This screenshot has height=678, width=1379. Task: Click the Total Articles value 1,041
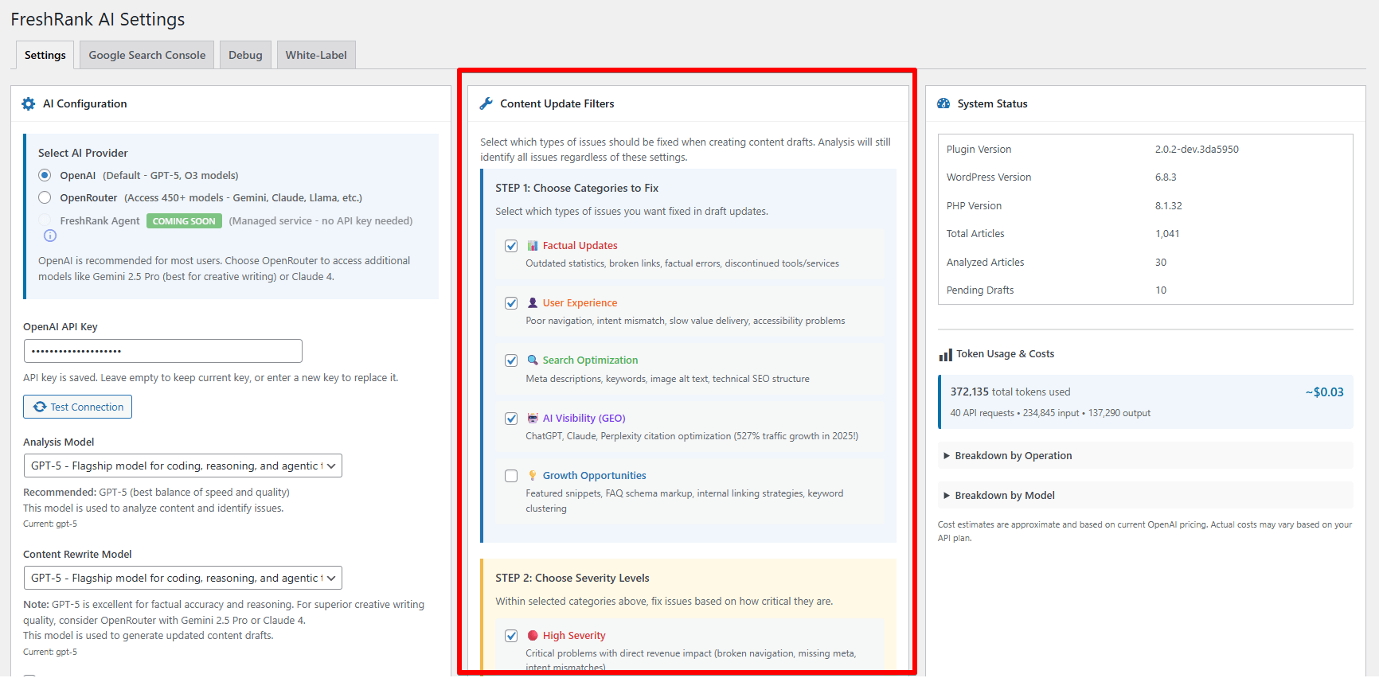(x=1167, y=234)
